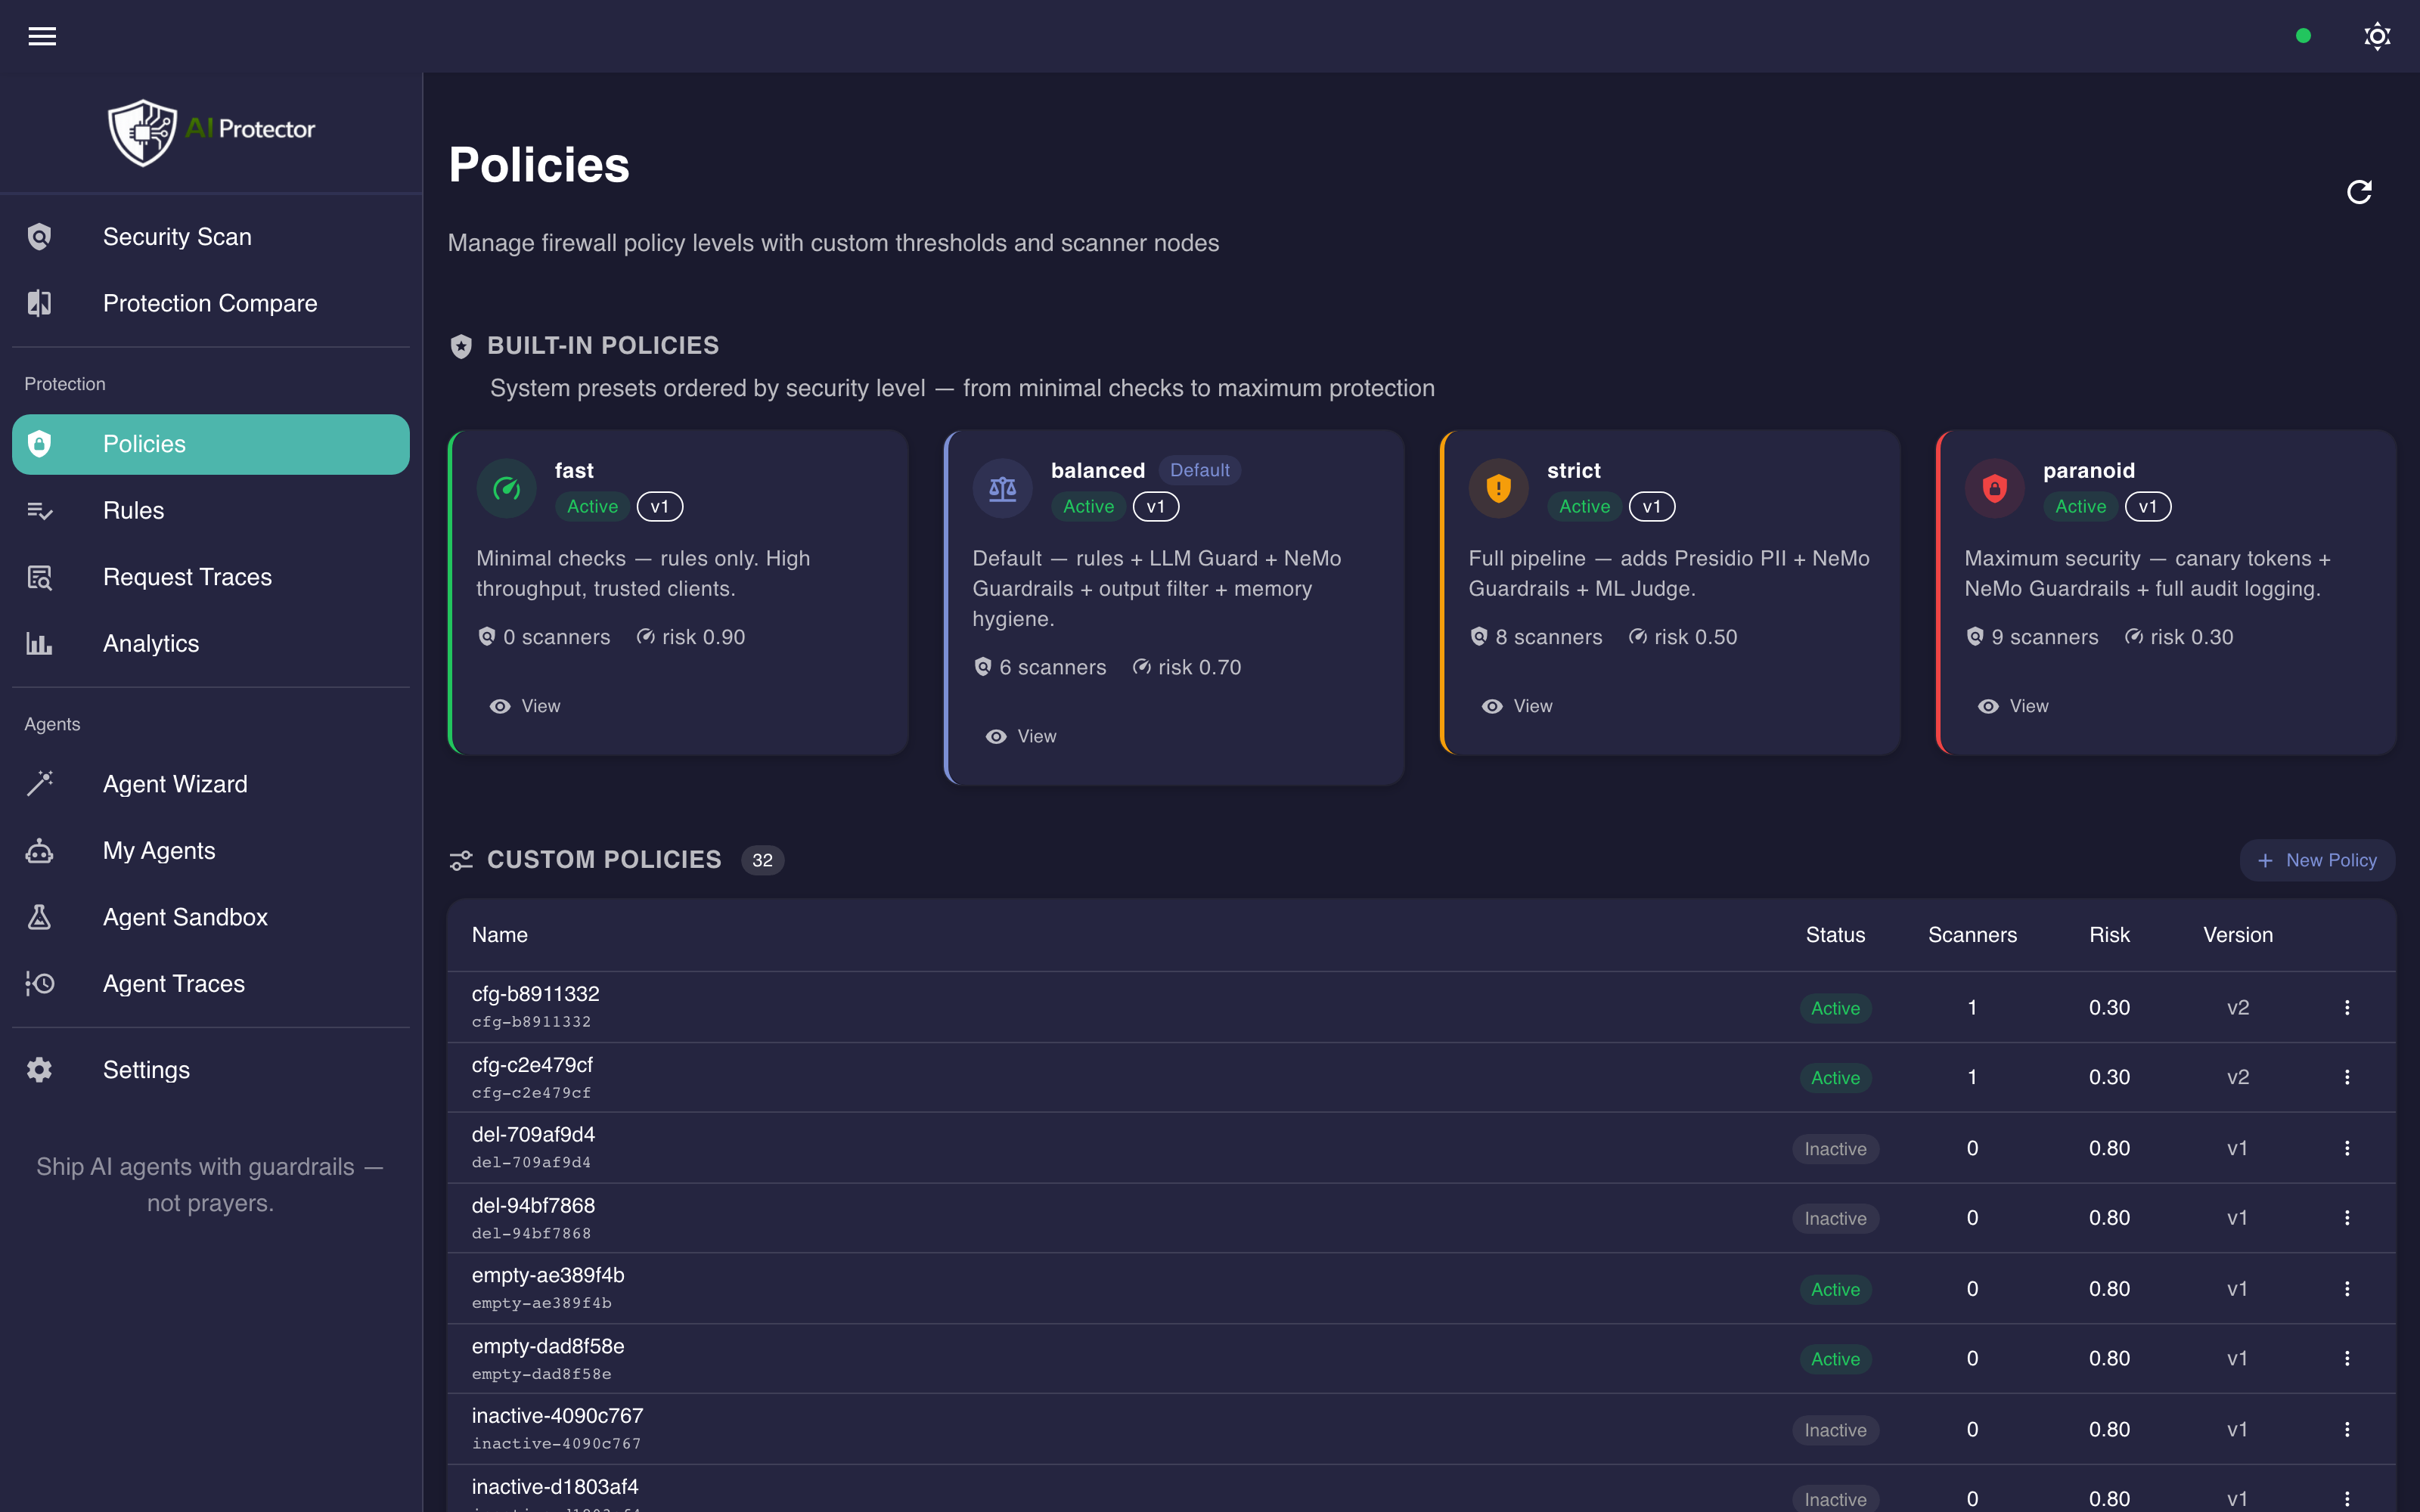The height and width of the screenshot is (1512, 2420).
Task: Open Protection Compare page
Action: pyautogui.click(x=211, y=303)
